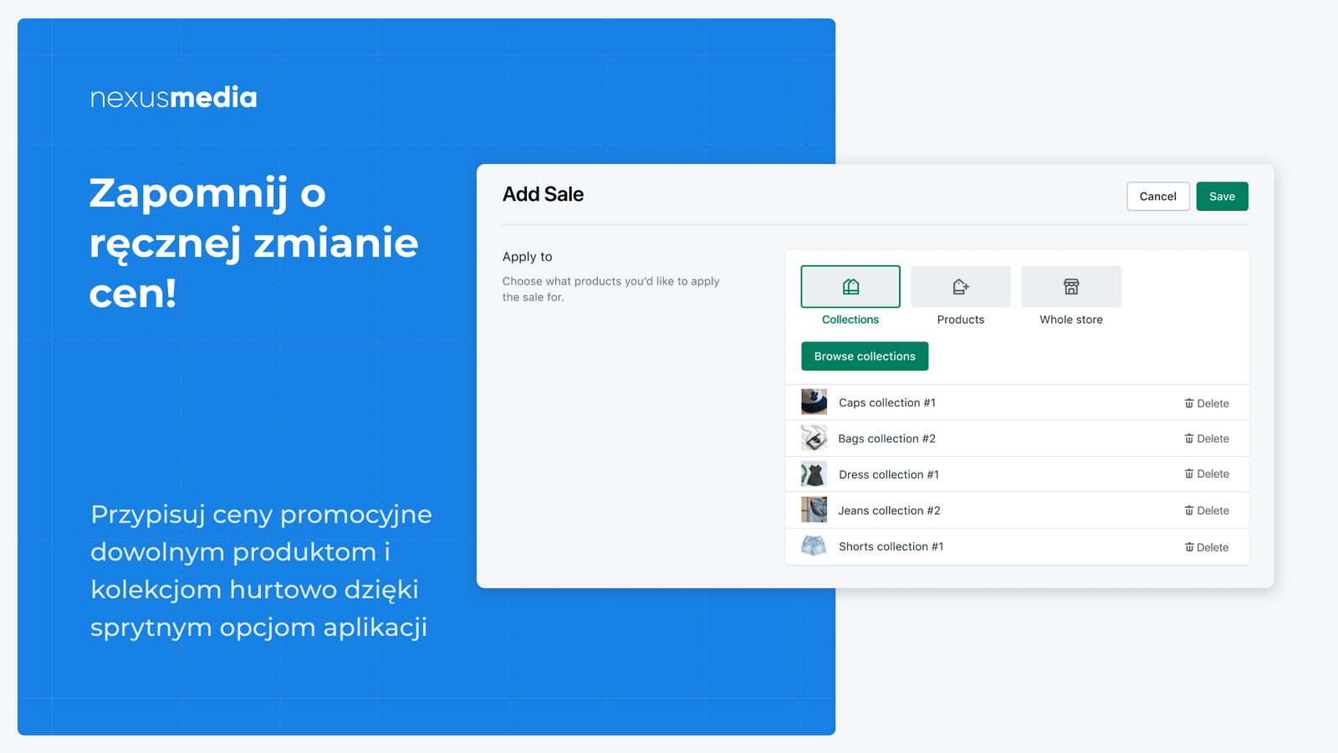Click the 'Zapomnij o ręcznej zmianie cen!' headline
This screenshot has width=1338, height=753.
pyautogui.click(x=254, y=243)
